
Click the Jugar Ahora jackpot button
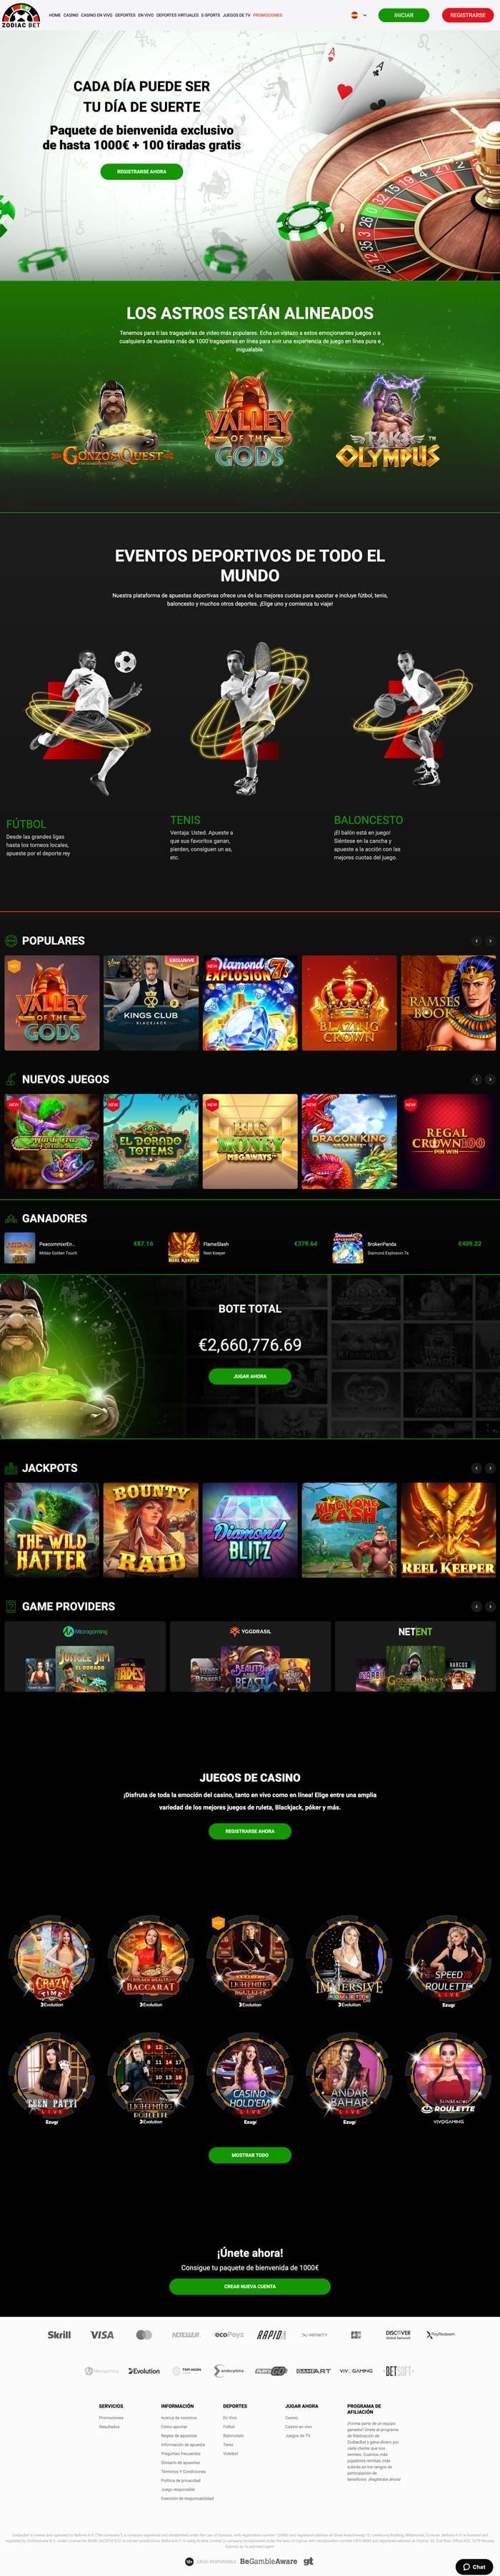point(250,1376)
